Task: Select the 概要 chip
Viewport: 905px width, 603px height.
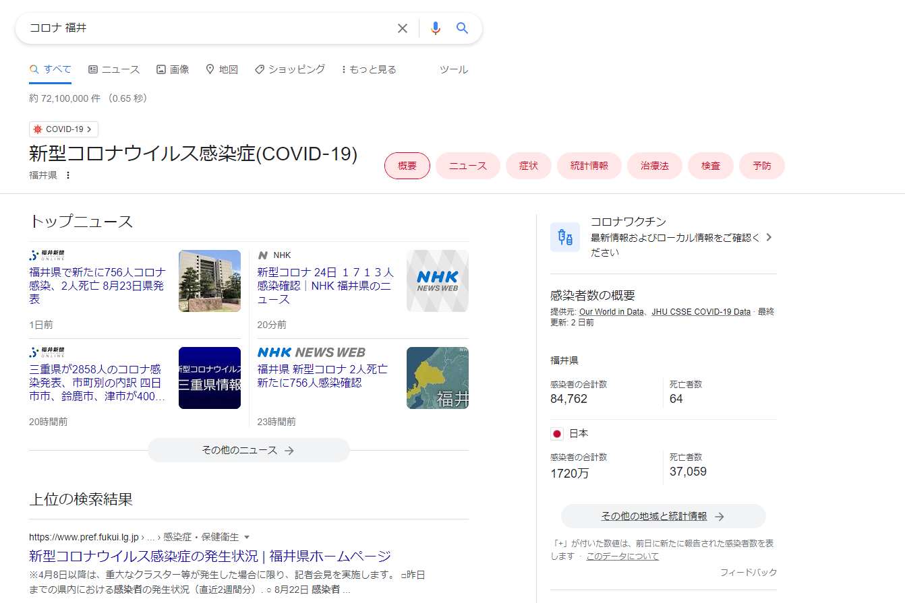Action: tap(407, 166)
